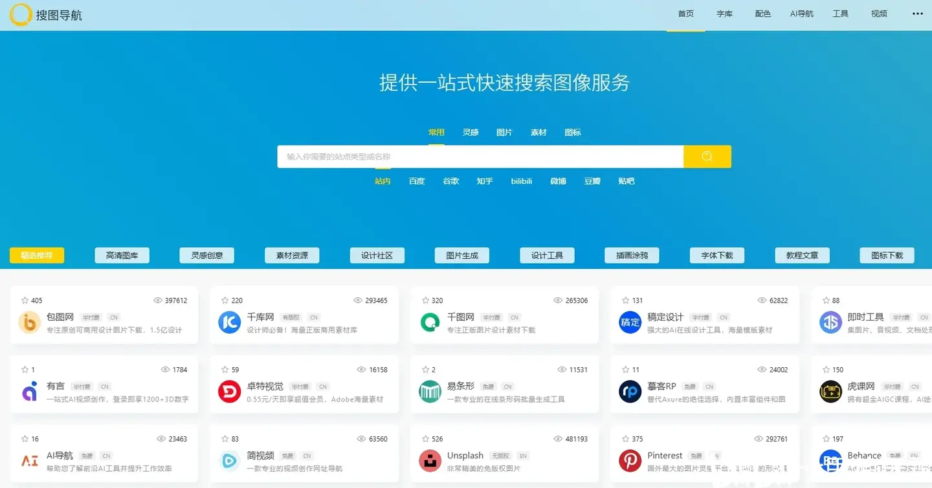The image size is (932, 488).
Task: Open the Pinterest title link
Action: tap(665, 455)
